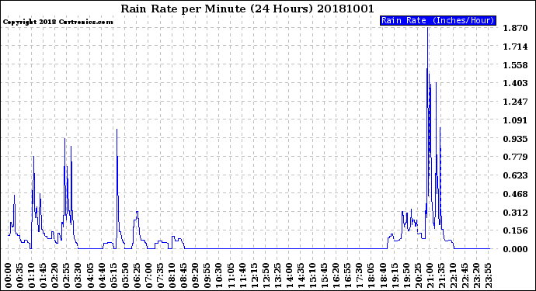Viewport: 536px width, 291px height.
Task: Click the 14:35 time label
Action: (x=301, y=275)
